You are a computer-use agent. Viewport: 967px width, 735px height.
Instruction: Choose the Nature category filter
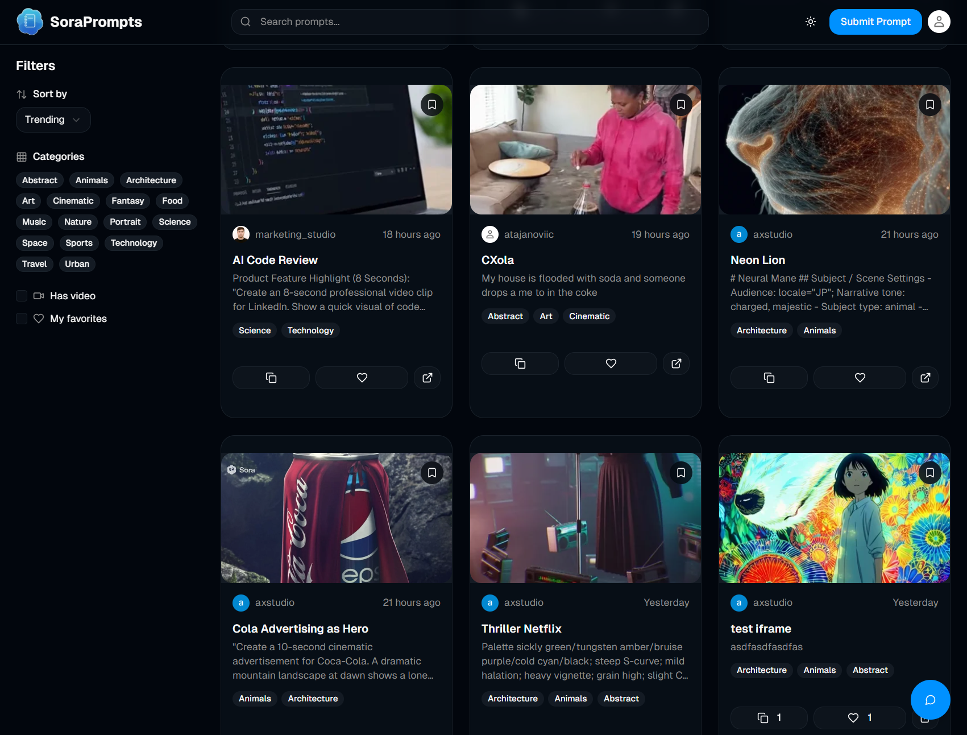pos(78,222)
